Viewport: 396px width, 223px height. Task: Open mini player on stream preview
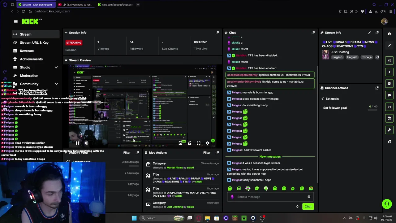pyautogui.click(x=180, y=143)
